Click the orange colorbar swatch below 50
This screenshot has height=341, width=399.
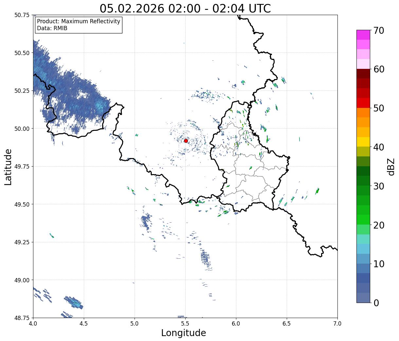pyautogui.click(x=363, y=112)
